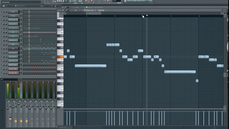The image size is (229, 129).
Task: Click the orange FX icon under Insert 2
Action: pos(21,121)
